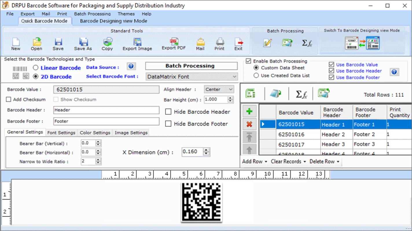Select the Header 3 table cell
This screenshot has height=231, width=412.
click(336, 144)
